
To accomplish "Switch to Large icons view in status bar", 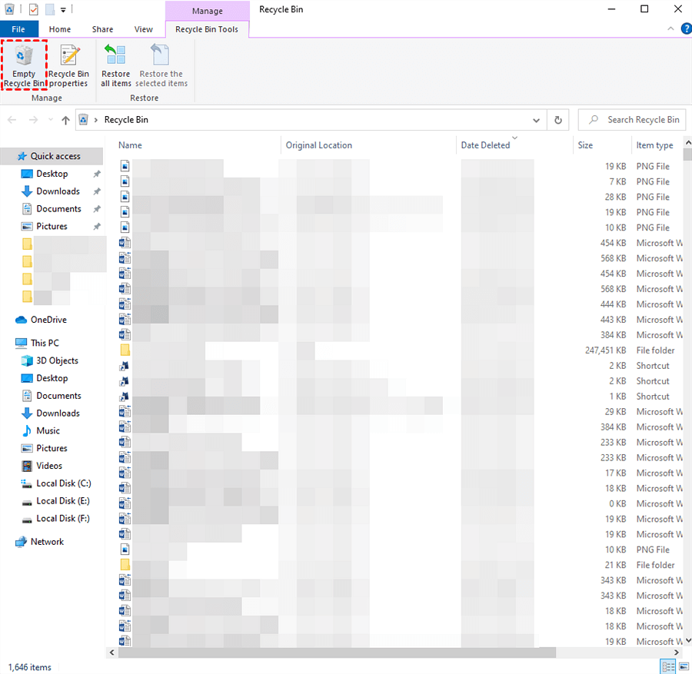I will point(684,666).
